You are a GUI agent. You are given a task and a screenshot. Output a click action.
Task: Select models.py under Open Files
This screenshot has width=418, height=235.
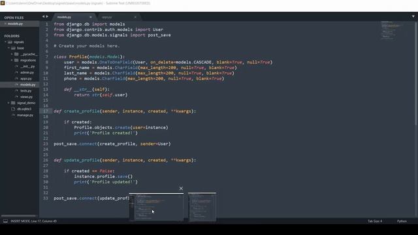15,23
